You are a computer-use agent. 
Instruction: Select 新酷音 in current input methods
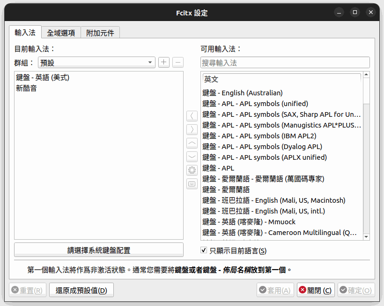99,88
